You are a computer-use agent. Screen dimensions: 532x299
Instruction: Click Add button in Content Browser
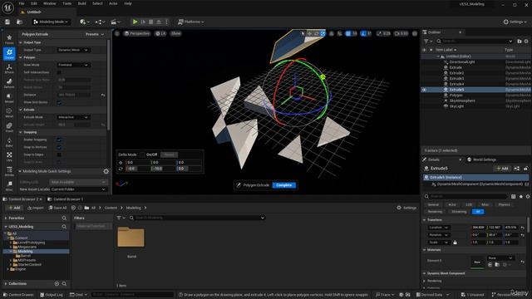(14, 208)
